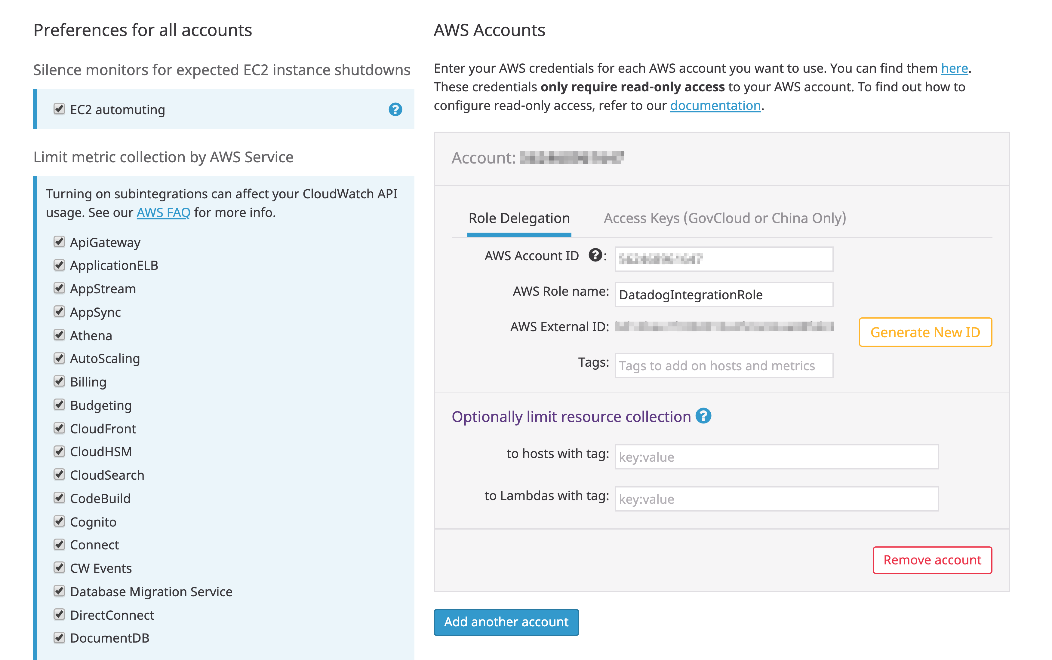Disable DocumentDB metric collection
The image size is (1052, 660).
pyautogui.click(x=59, y=637)
